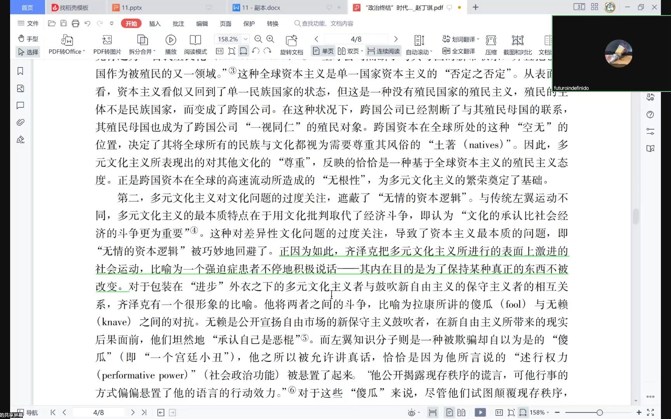671x419 pixels.
Task: Click the open folder icon
Action: pos(52,23)
